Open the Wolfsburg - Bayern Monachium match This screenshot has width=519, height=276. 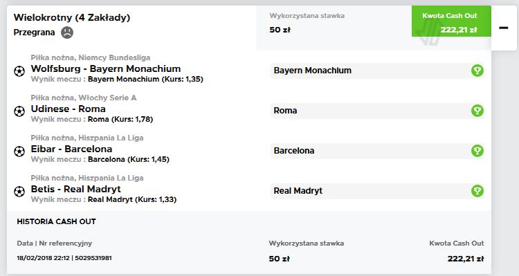pyautogui.click(x=106, y=68)
